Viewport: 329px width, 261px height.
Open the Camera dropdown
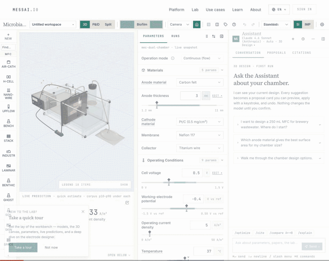pos(180,24)
